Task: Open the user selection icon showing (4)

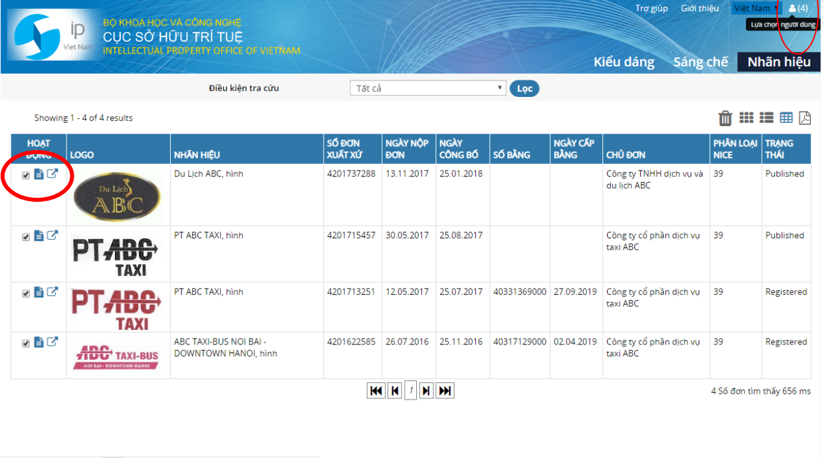Action: [798, 9]
